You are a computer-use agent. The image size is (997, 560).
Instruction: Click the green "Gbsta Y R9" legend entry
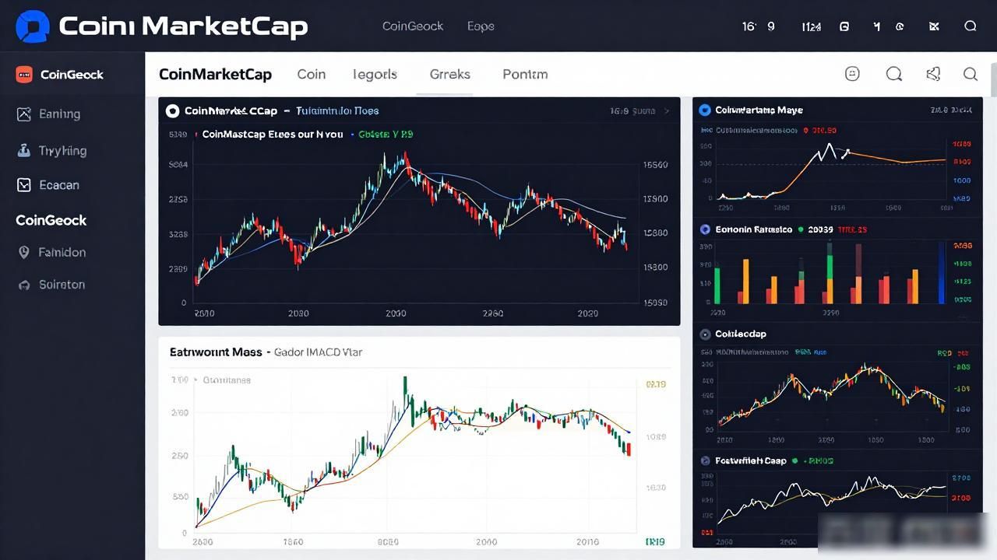pyautogui.click(x=386, y=135)
